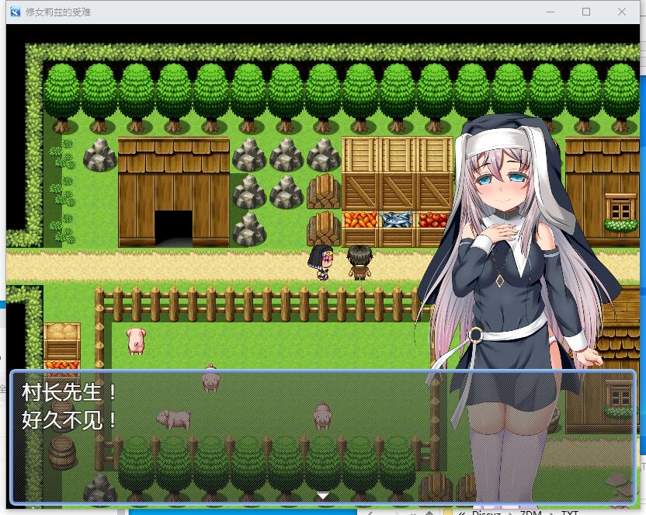Click the orange tomato crate at stall left
Viewport: 646px width, 515px height.
(360, 220)
